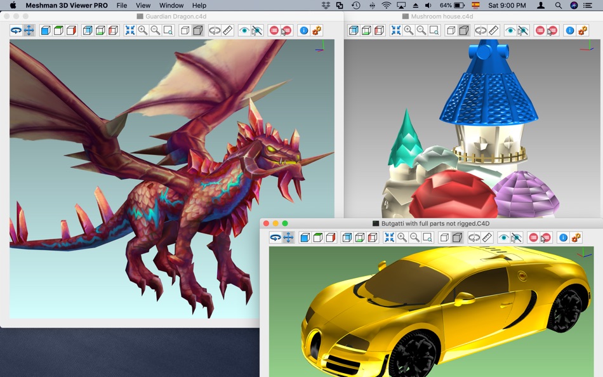603x377 pixels.
Task: Switch to front view in the Guardian Dragon window
Action: 46,30
